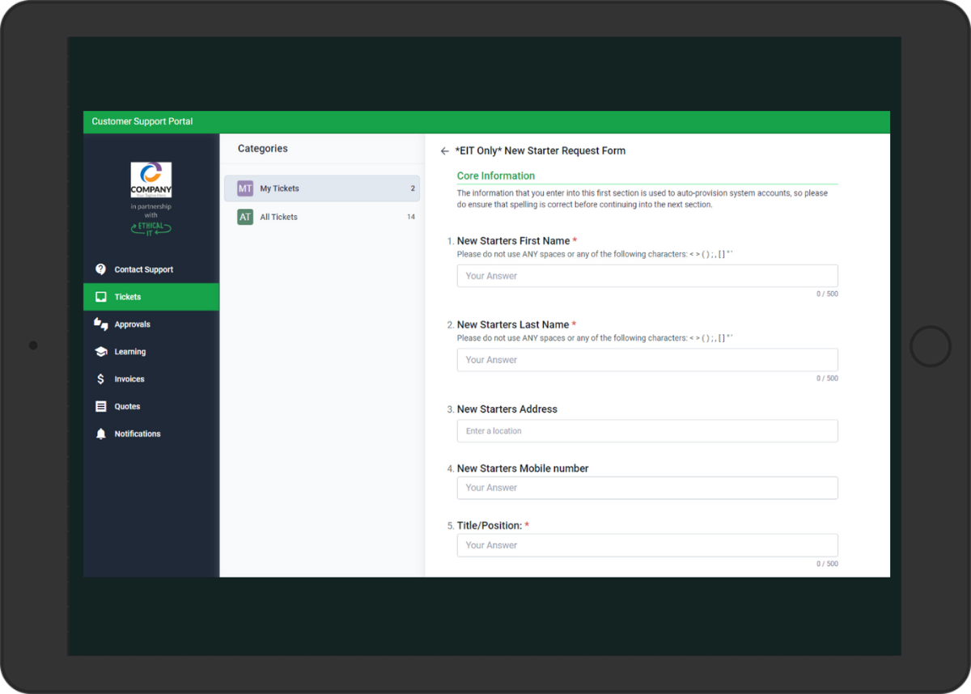Click the Learning graduation cap icon
Screen dimensions: 971x694
point(101,352)
